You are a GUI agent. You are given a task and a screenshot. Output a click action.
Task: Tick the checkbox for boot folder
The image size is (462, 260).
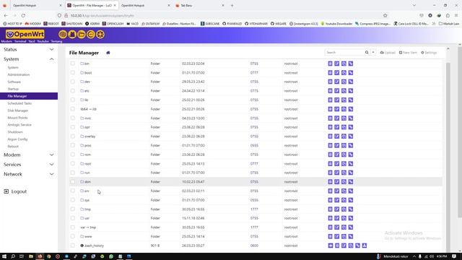(x=72, y=72)
